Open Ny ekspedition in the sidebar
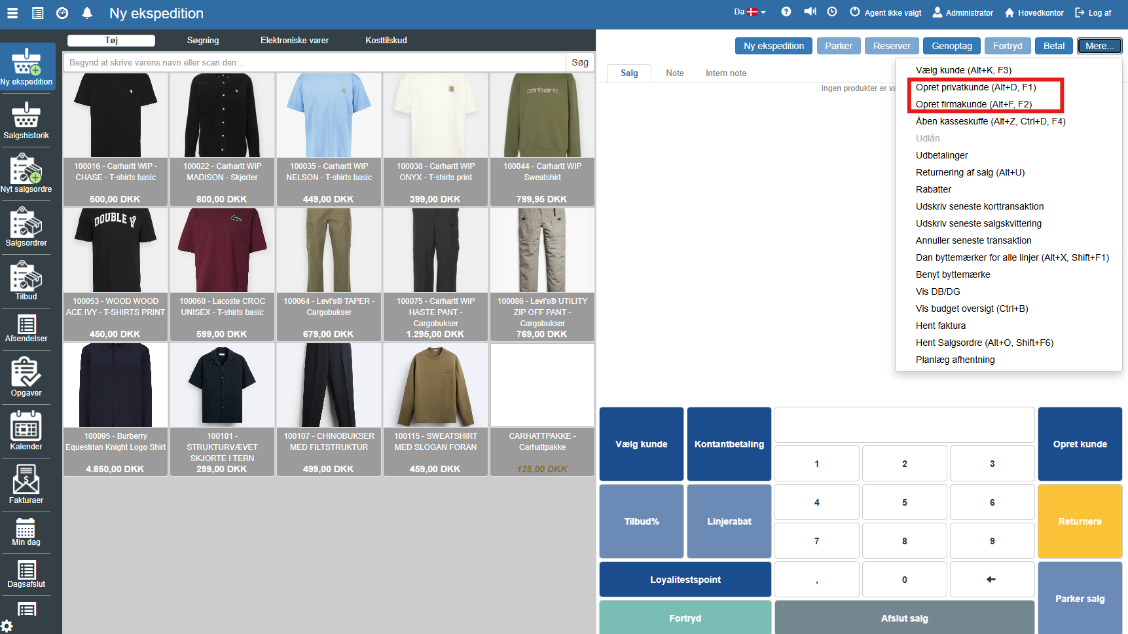The image size is (1128, 634). [27, 67]
